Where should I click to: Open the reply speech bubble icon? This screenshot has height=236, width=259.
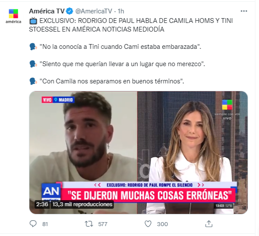point(33,224)
